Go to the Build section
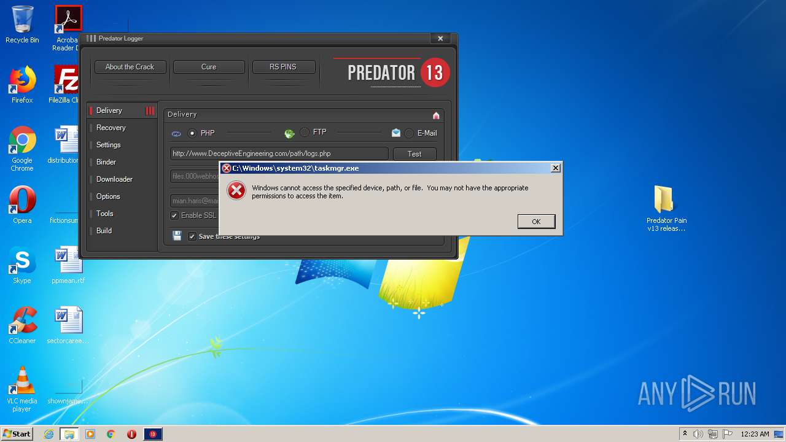This screenshot has width=786, height=442. [122, 231]
